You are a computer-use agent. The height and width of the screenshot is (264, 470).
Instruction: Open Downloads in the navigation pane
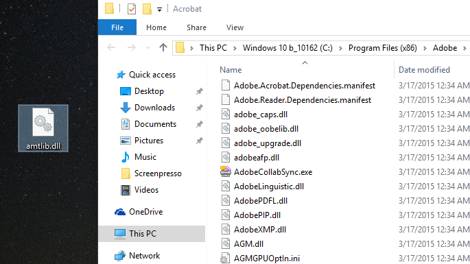click(x=154, y=108)
